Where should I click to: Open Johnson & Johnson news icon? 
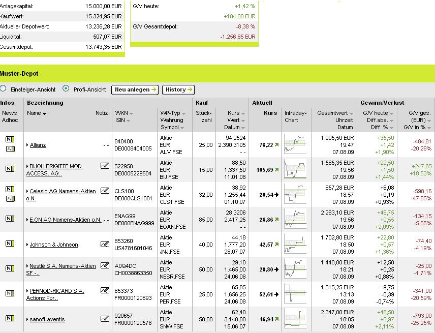tap(10, 244)
